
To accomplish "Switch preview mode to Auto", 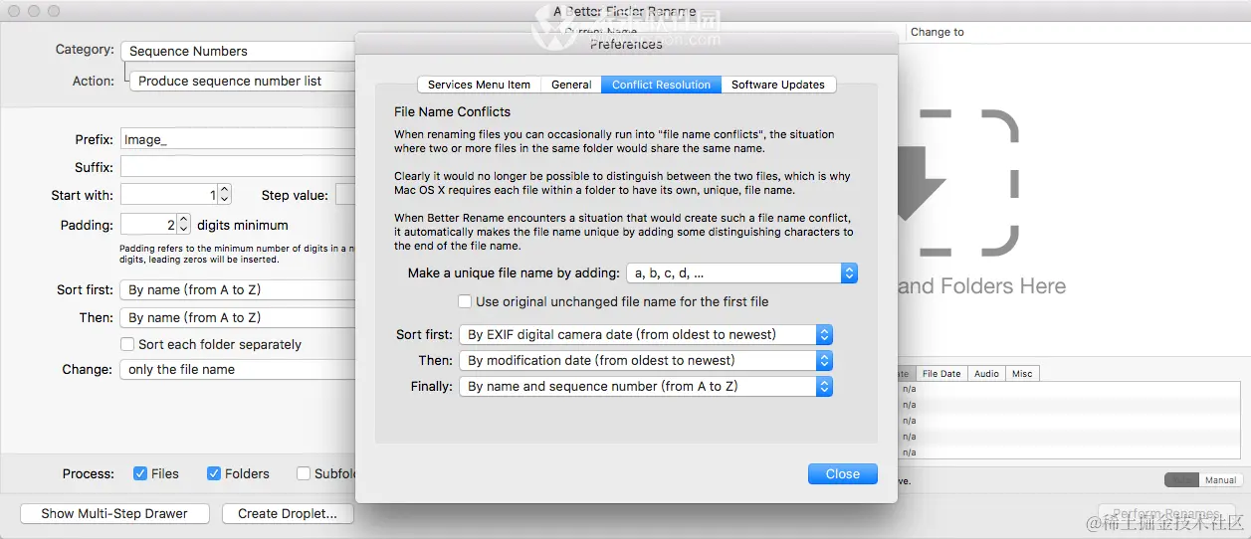I will (x=1182, y=480).
